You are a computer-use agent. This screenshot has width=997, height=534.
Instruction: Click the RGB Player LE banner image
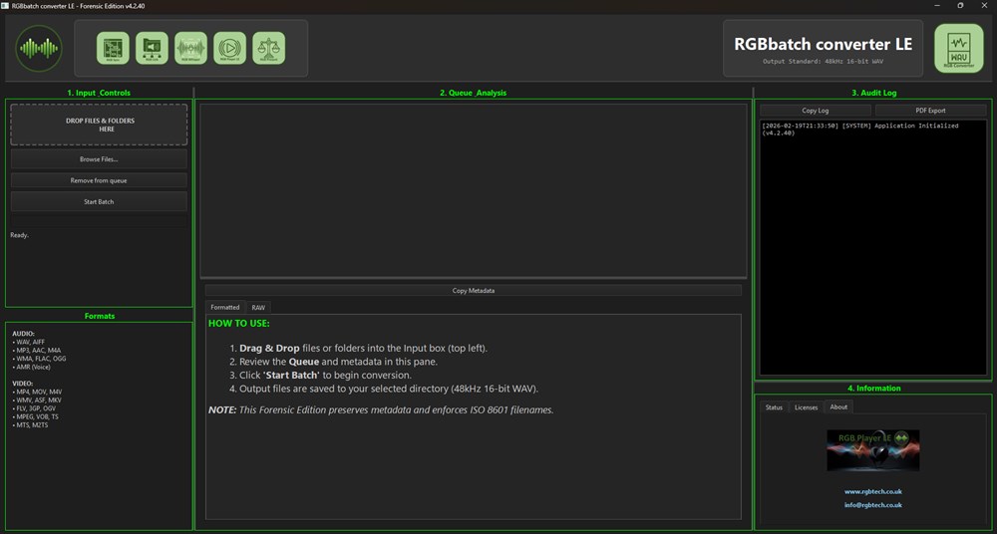[873, 450]
